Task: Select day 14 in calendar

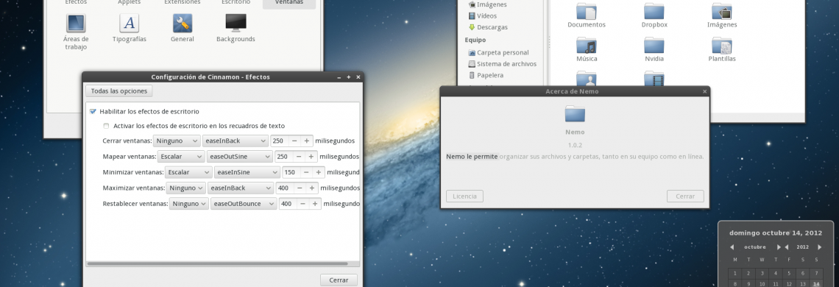Action: (816, 284)
